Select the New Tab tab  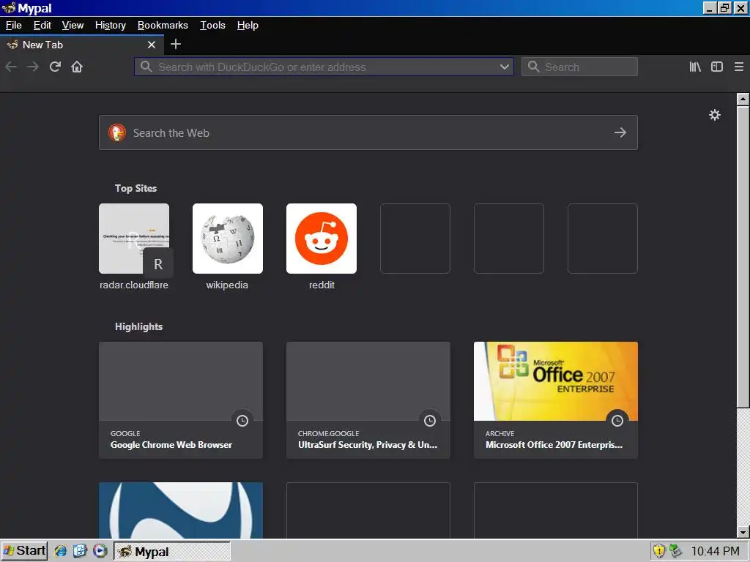[x=81, y=45]
